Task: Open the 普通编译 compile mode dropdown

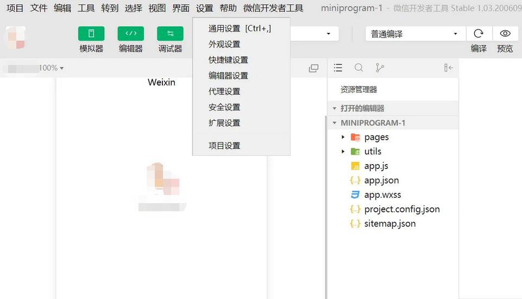Action: click(x=415, y=34)
